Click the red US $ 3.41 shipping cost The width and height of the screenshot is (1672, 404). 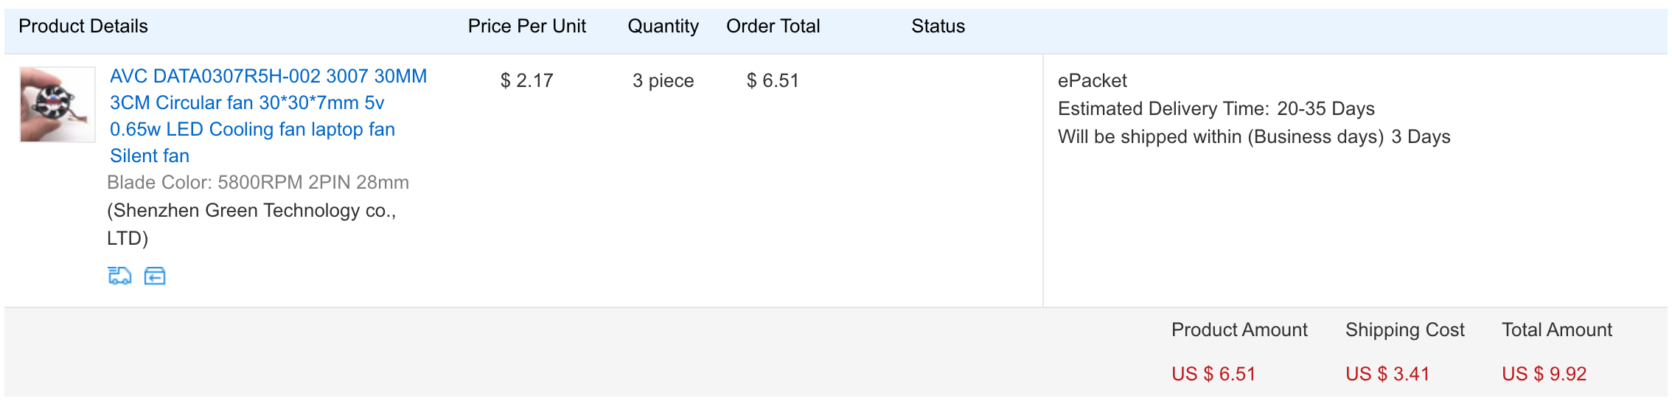(1387, 374)
